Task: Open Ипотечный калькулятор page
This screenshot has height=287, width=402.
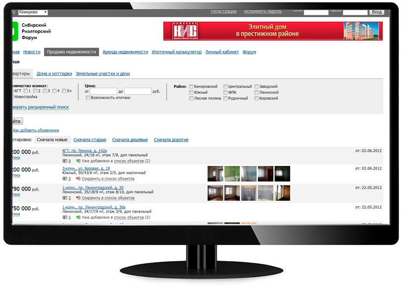Action: pos(176,52)
